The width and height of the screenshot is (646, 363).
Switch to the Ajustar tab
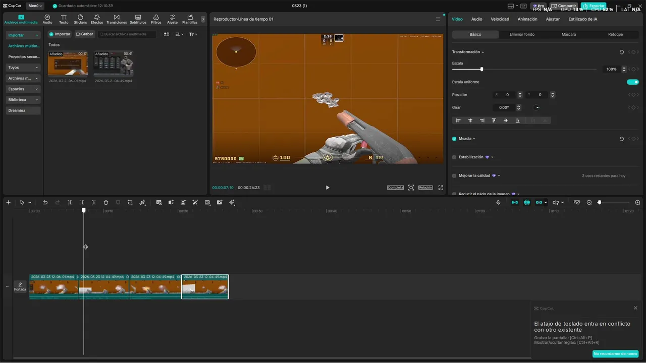point(553,19)
